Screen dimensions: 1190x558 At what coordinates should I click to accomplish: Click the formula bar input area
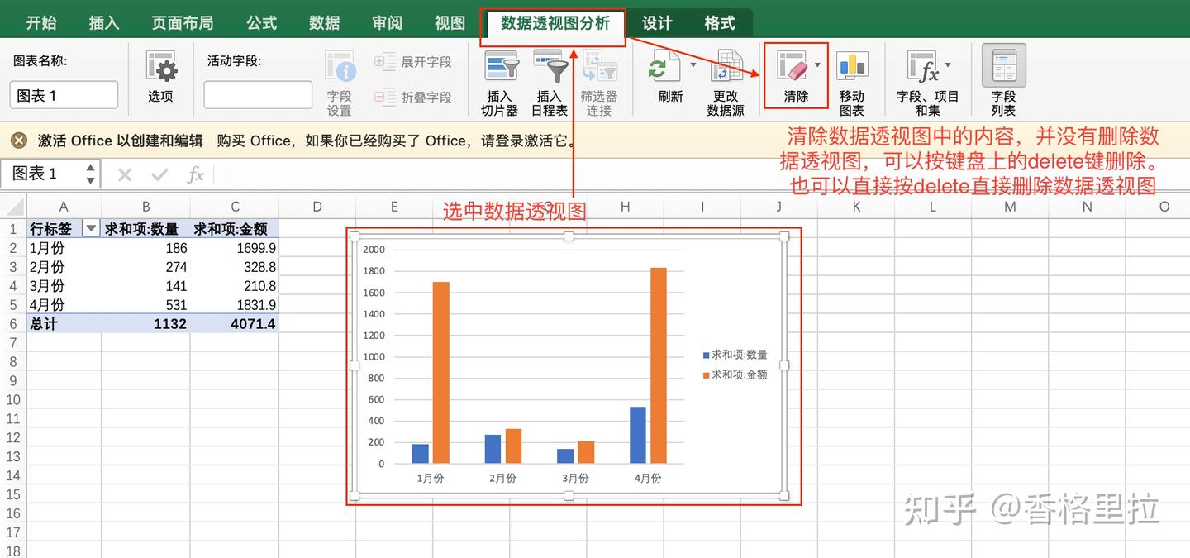click(701, 174)
